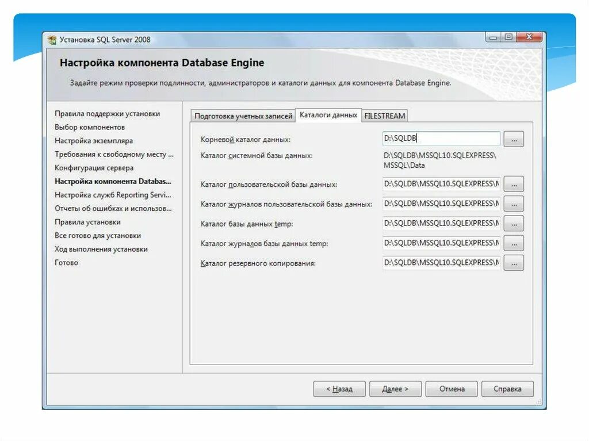589x441 pixels.
Task: Browse for Каталог журналов базы данных temp
Action: (x=514, y=244)
